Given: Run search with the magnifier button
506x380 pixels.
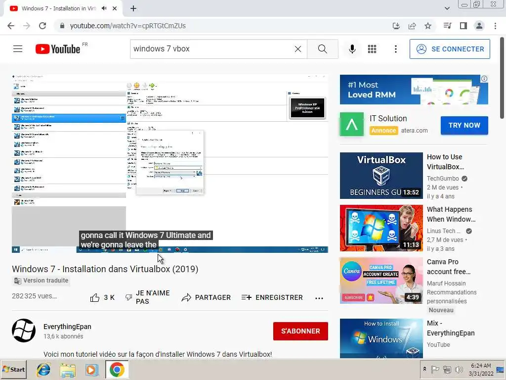Looking at the screenshot, I should tap(322, 49).
